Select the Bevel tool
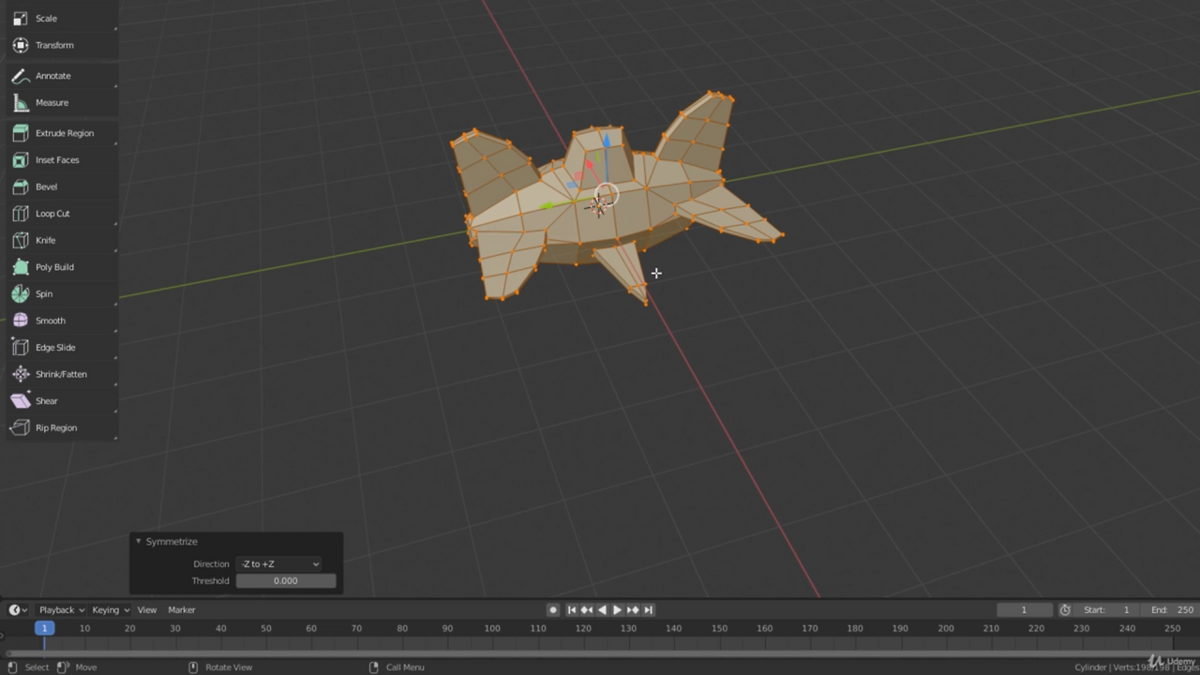 click(62, 187)
